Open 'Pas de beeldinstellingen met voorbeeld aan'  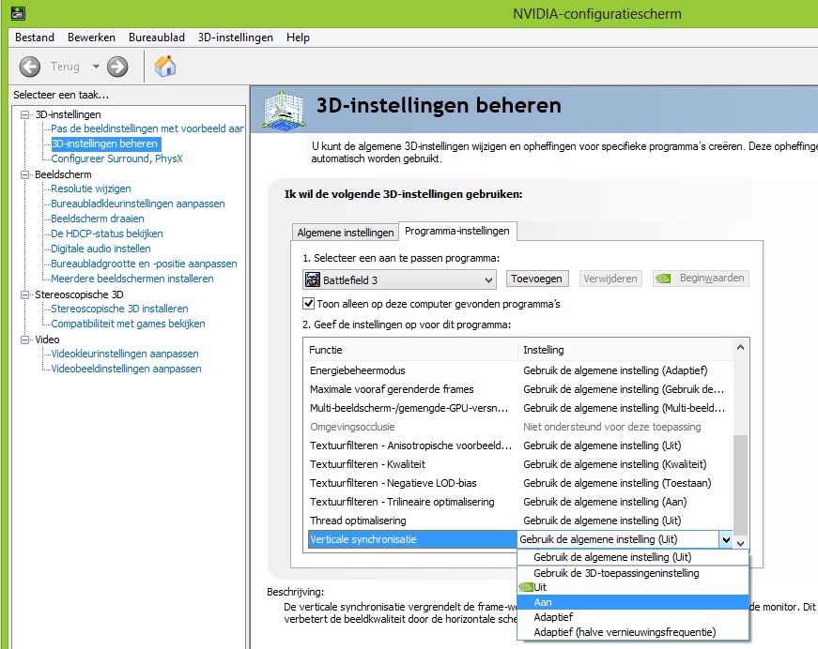click(147, 128)
